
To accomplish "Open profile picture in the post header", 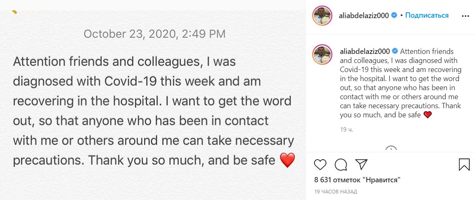I will point(322,16).
